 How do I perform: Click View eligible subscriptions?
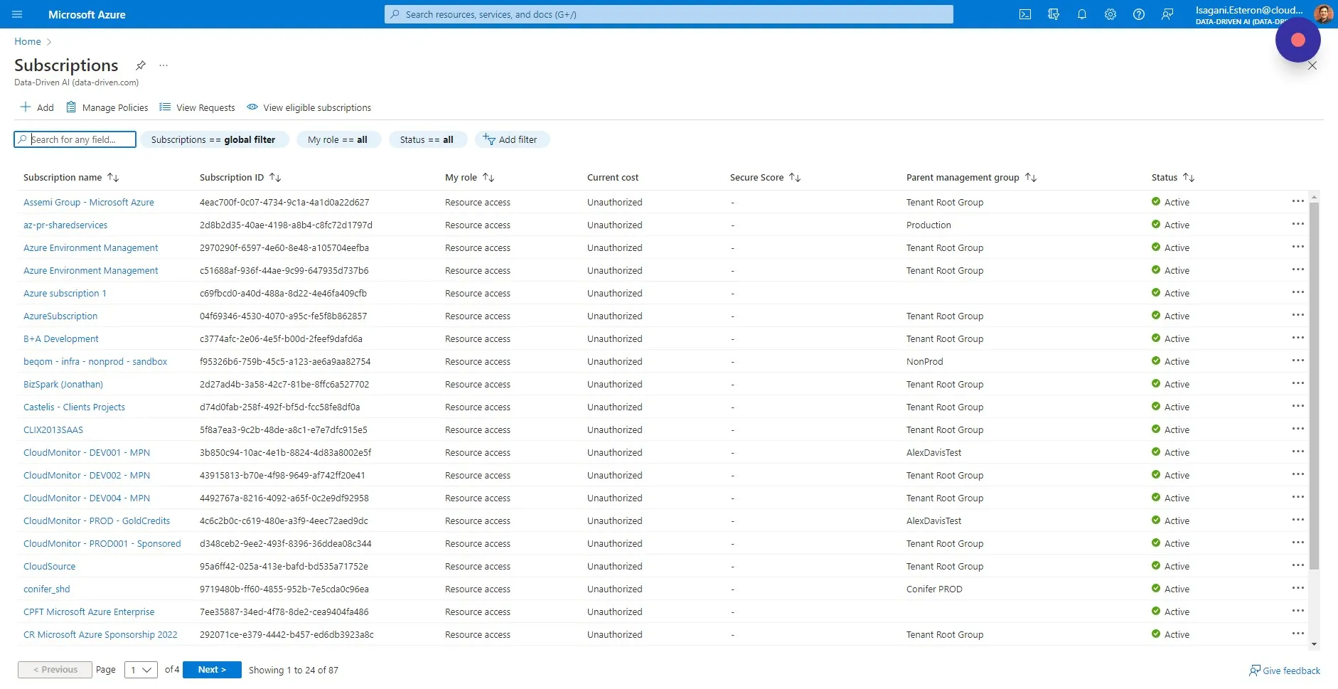point(309,107)
